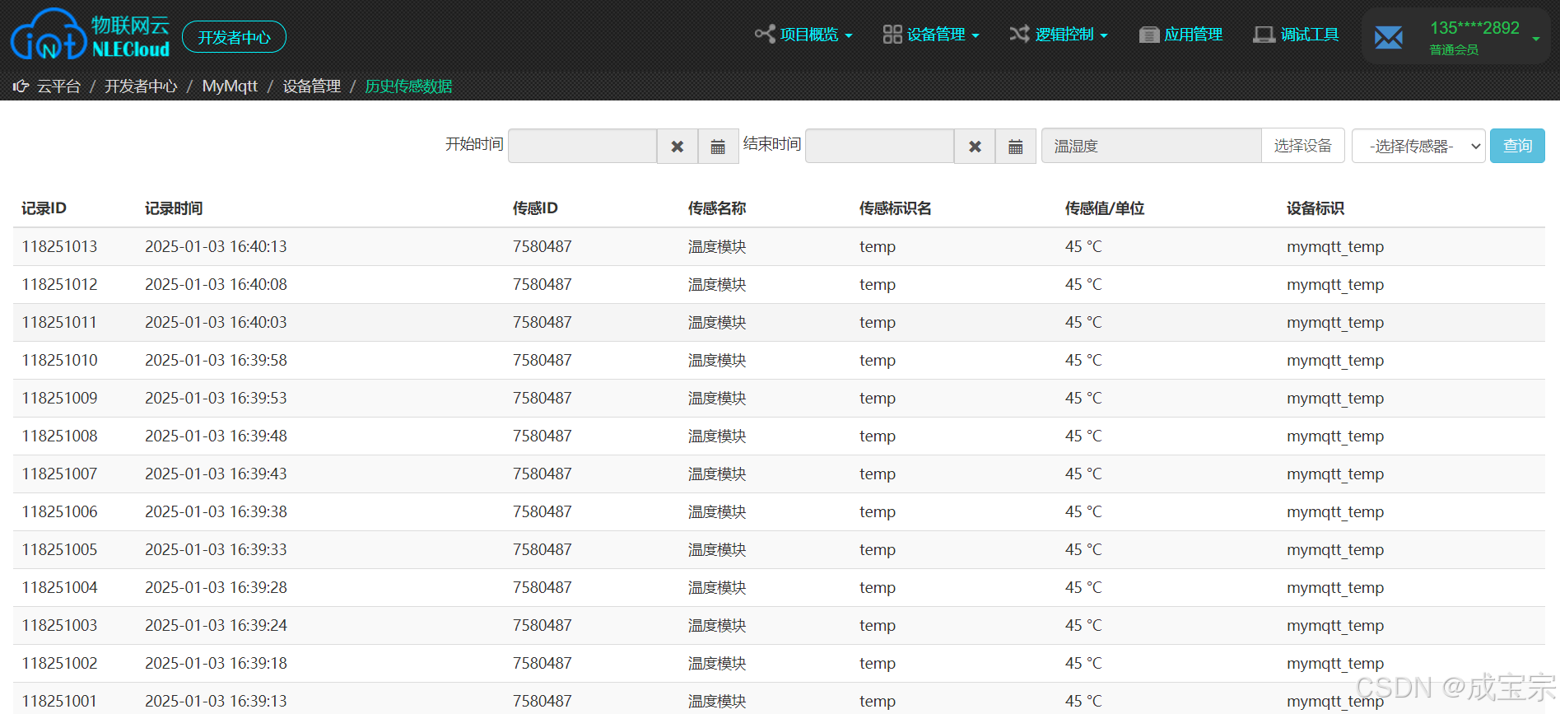Open the 项目概览 dropdown menu
1560x714 pixels.
click(x=803, y=35)
